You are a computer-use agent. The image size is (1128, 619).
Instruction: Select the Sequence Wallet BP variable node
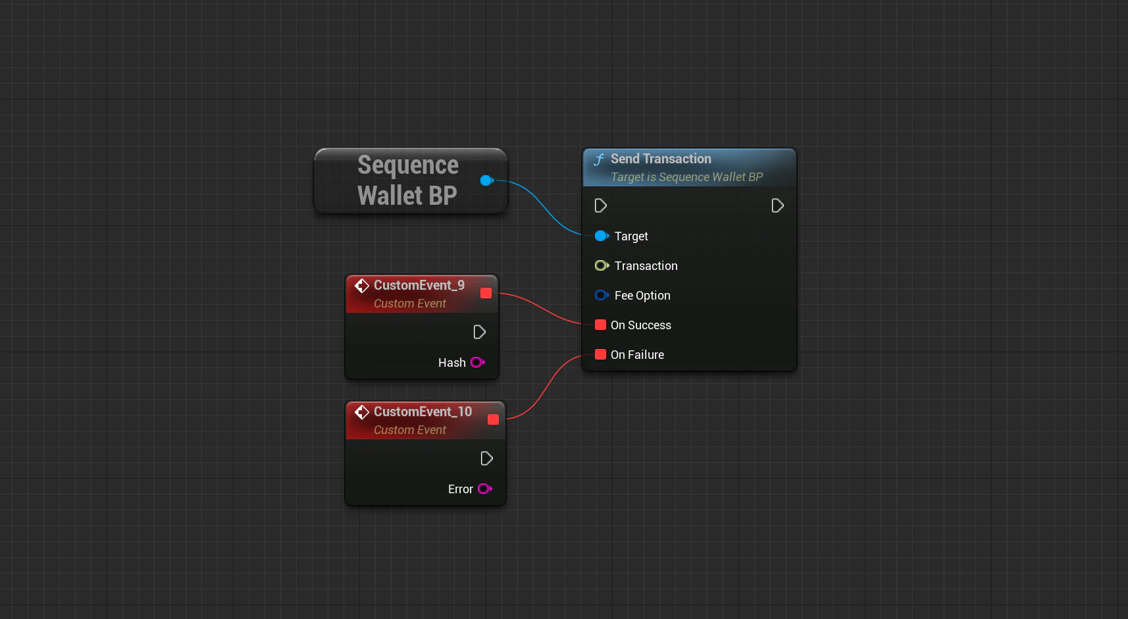click(x=411, y=180)
